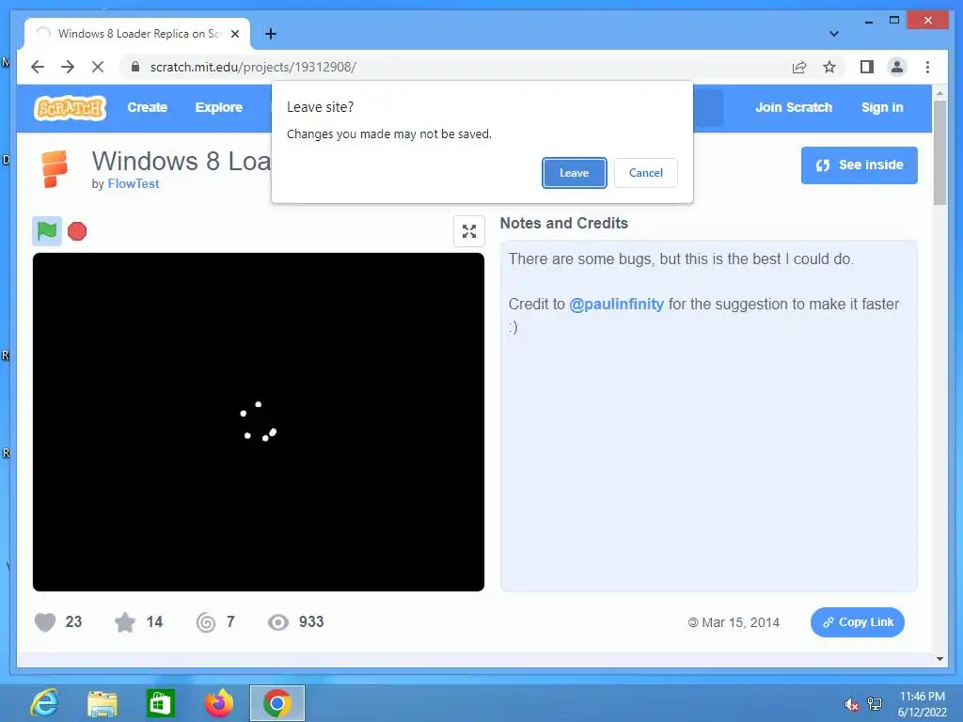Open the tab search dropdown chevron

pyautogui.click(x=833, y=34)
